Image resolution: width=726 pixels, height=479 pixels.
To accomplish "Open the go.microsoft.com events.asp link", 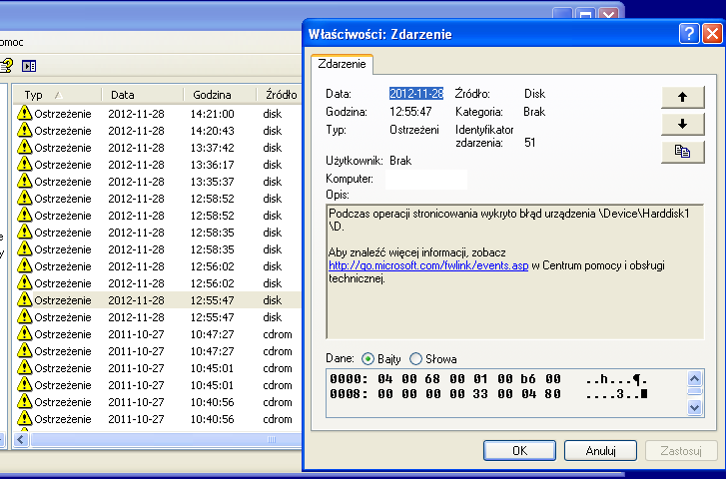I will coord(428,265).
